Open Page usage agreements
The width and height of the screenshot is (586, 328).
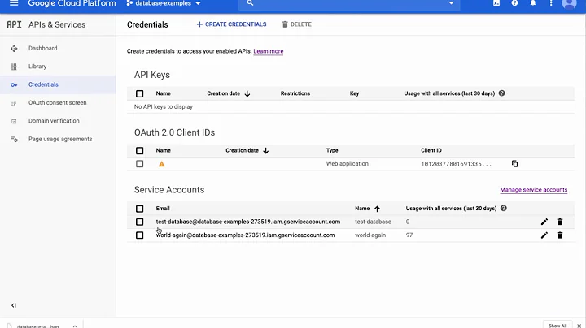pyautogui.click(x=60, y=140)
